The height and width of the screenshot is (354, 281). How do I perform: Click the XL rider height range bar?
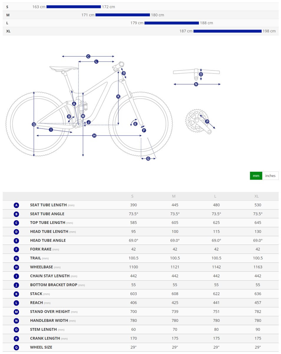pyautogui.click(x=227, y=31)
